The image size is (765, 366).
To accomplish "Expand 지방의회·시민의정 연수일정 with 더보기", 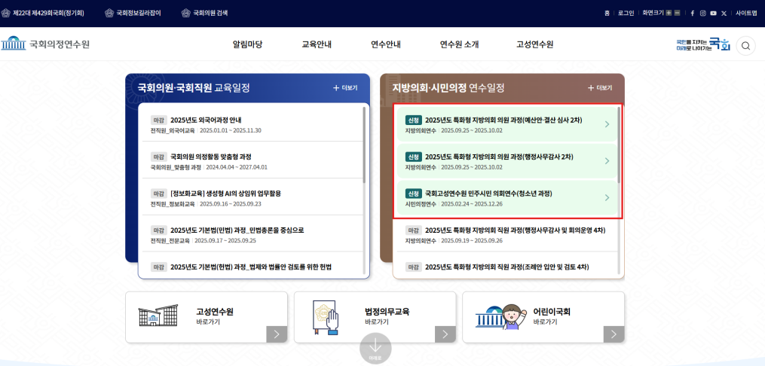I will (x=600, y=88).
